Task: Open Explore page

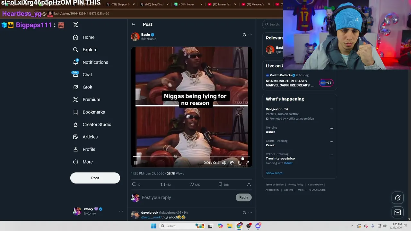Action: 85,50
